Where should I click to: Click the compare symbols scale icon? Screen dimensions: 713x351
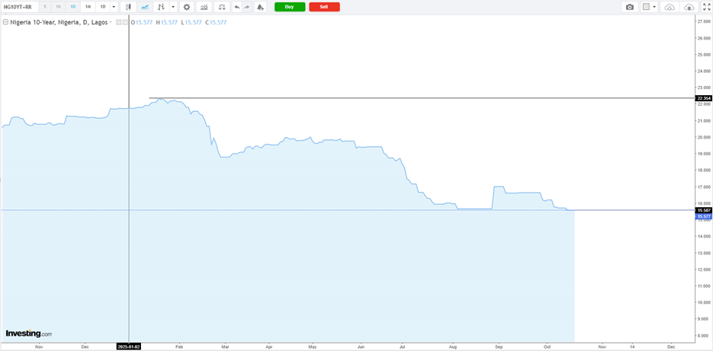click(x=221, y=7)
